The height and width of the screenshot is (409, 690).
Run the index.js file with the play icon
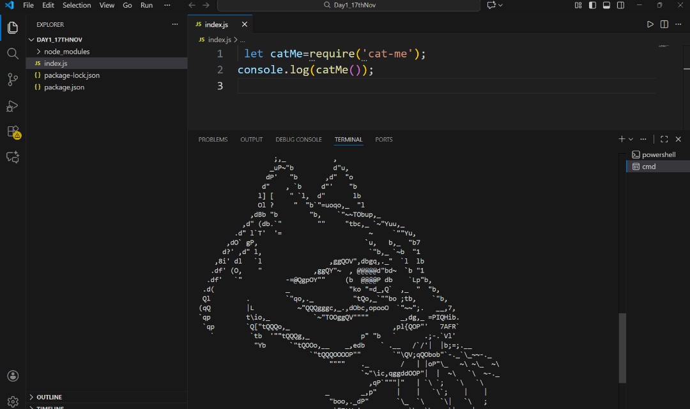[650, 24]
